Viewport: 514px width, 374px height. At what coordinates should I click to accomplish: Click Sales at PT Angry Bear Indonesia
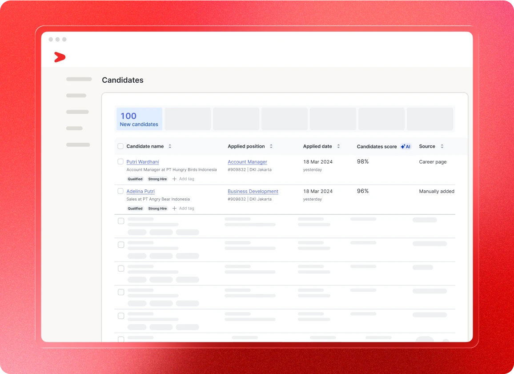(158, 199)
